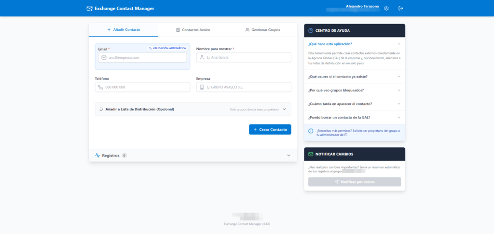Click the help question mark icon
494x234 pixels.
click(x=311, y=31)
